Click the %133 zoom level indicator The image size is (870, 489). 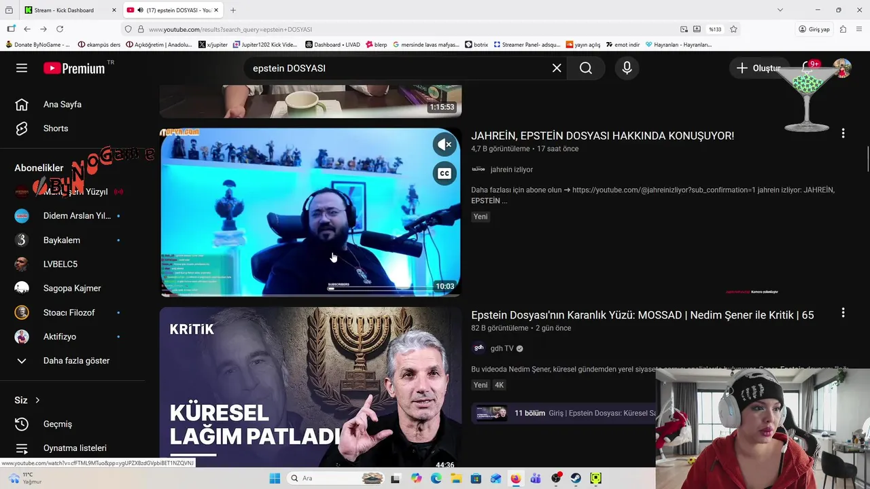714,29
